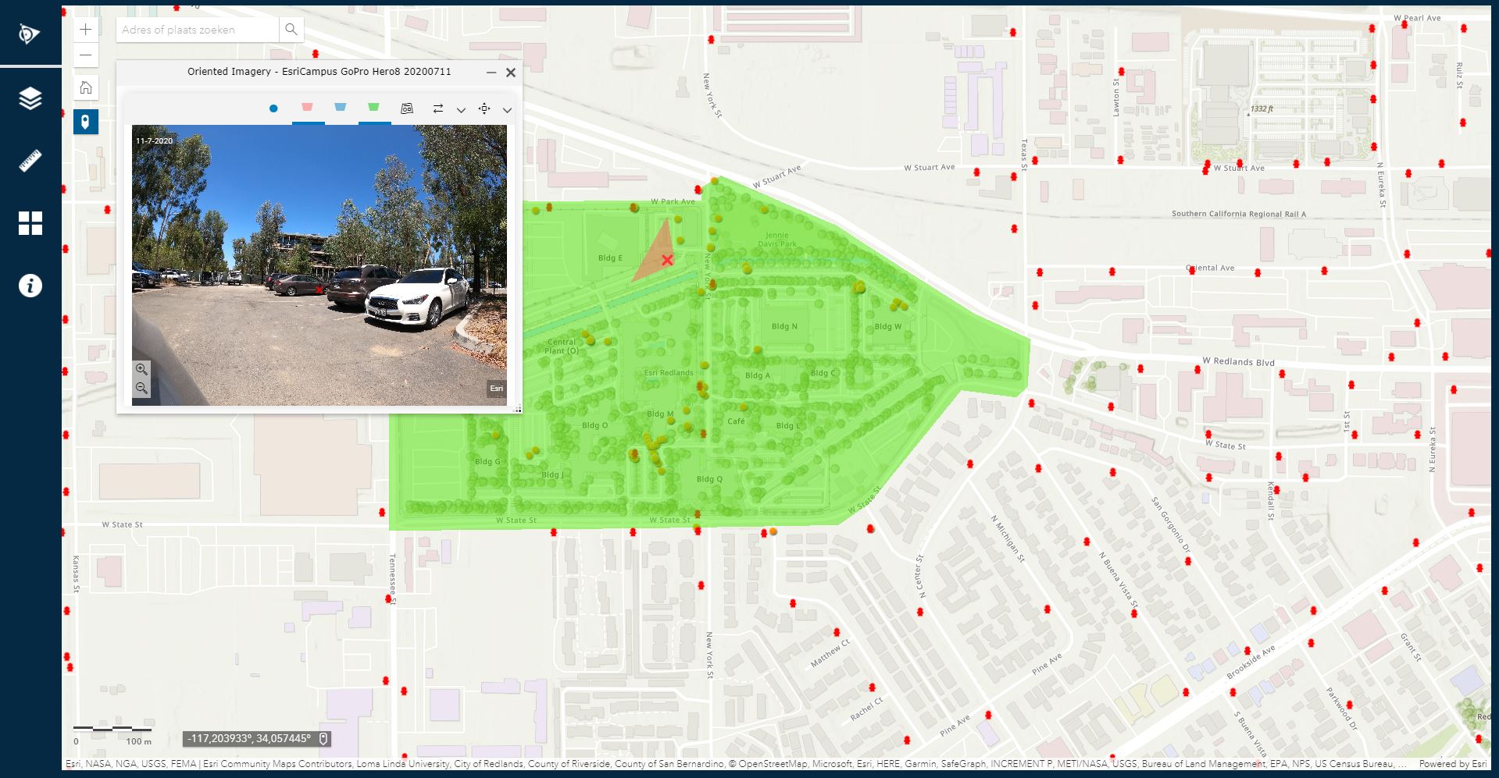The width and height of the screenshot is (1499, 778).
Task: Expand attribution via the ellipsis
Action: point(1404,764)
